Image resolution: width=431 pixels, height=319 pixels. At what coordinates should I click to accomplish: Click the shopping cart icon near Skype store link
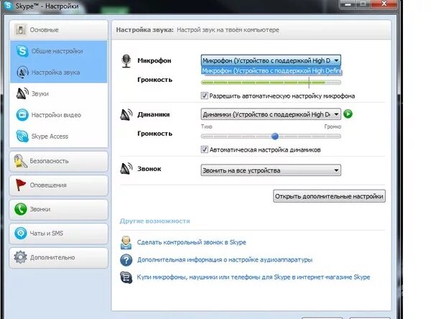[126, 277]
